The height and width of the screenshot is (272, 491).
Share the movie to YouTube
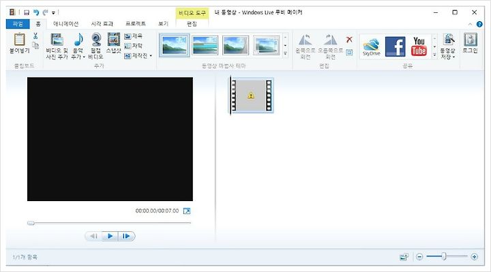coord(419,46)
